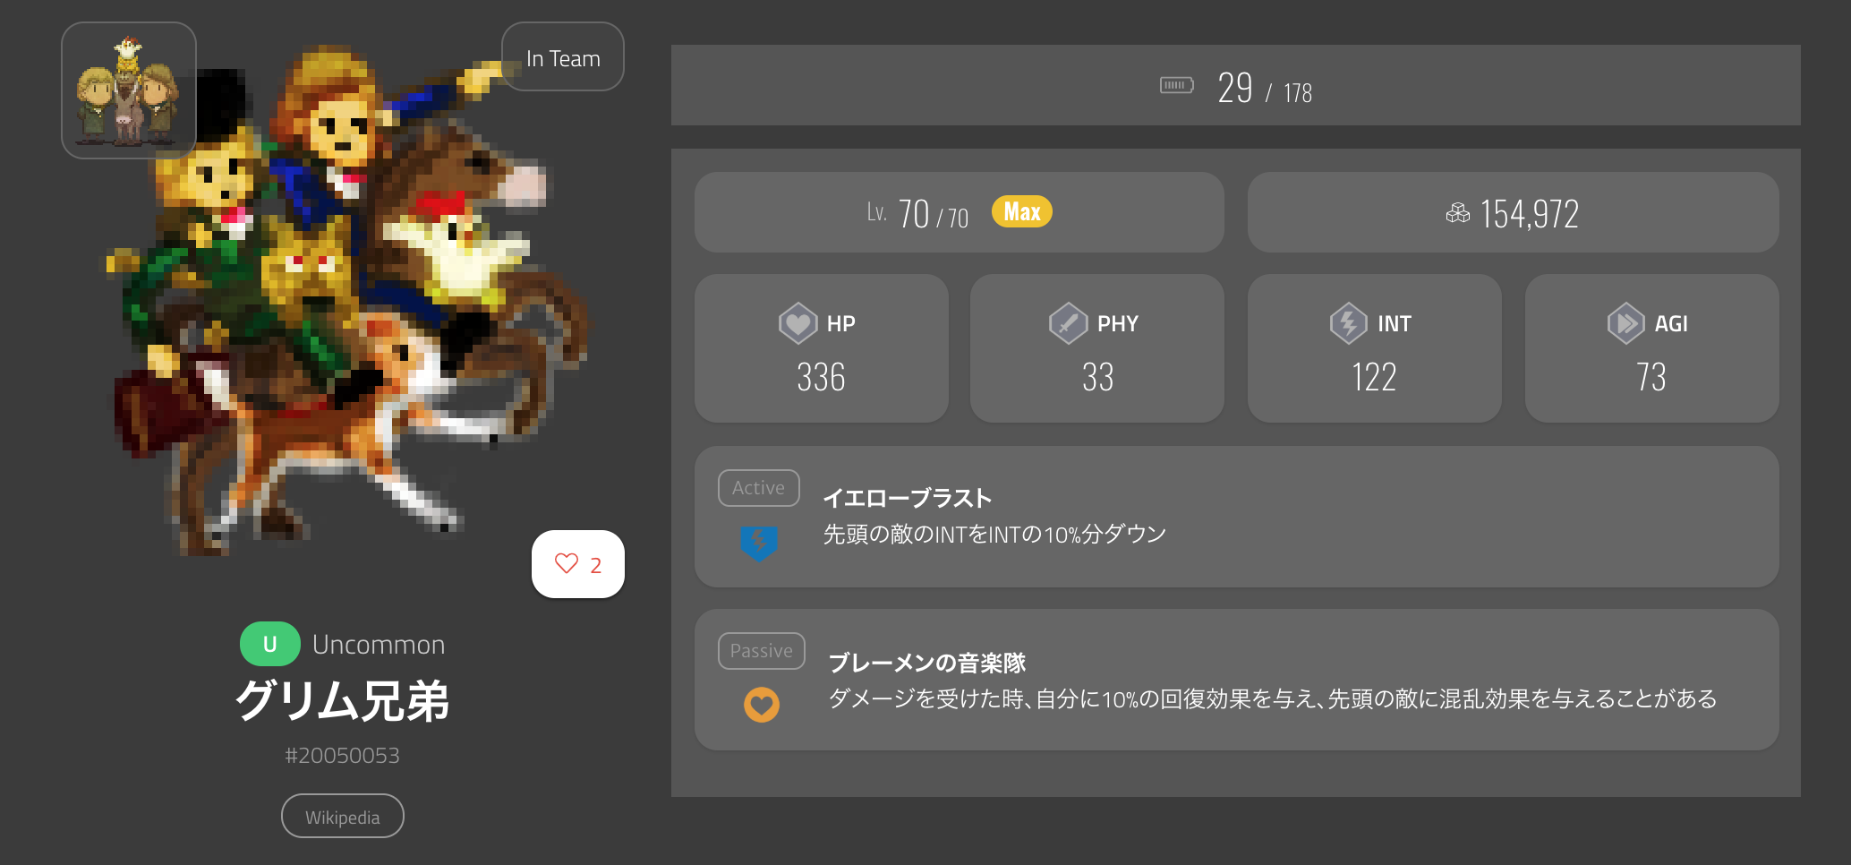Click the Passive skill label tag
This screenshot has height=865, width=1851.
point(762,651)
